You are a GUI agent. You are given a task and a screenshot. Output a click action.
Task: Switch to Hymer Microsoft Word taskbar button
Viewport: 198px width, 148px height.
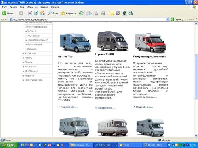coord(154,145)
